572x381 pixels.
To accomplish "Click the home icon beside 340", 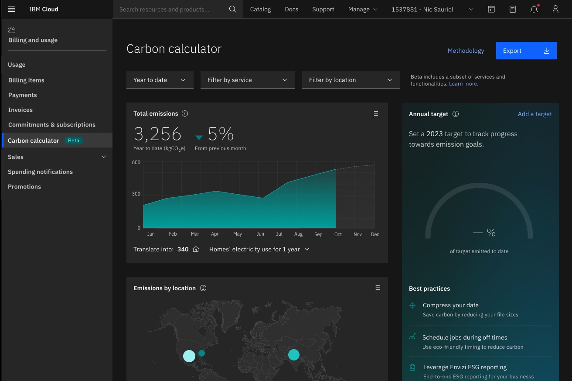I will click(196, 249).
